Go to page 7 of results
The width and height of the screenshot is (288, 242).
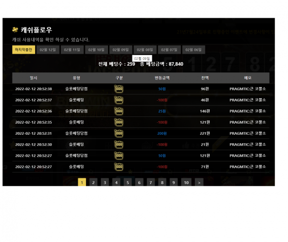(151, 182)
